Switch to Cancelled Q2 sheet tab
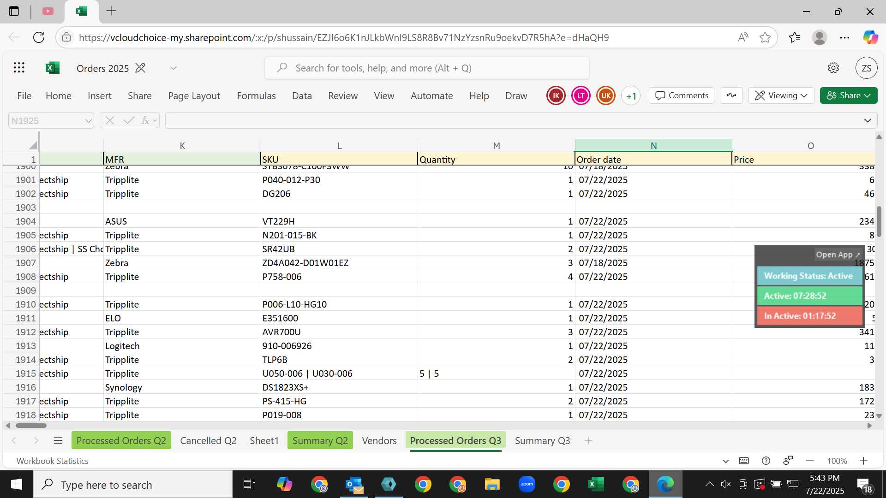886x498 pixels. (208, 441)
